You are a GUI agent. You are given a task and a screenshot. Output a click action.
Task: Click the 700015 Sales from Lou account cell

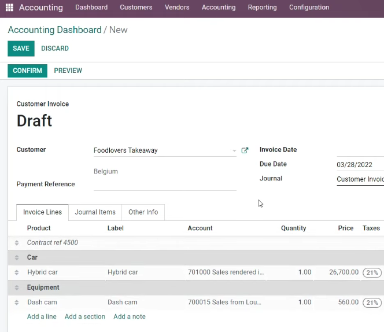coord(224,303)
